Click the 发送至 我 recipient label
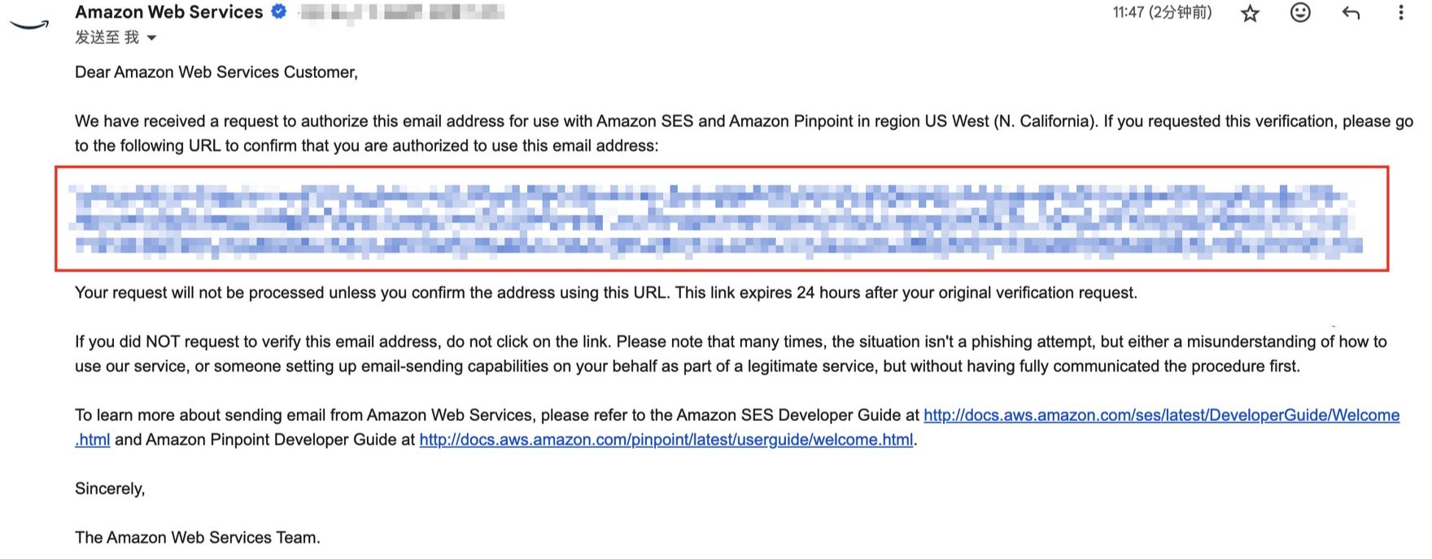 (x=107, y=37)
